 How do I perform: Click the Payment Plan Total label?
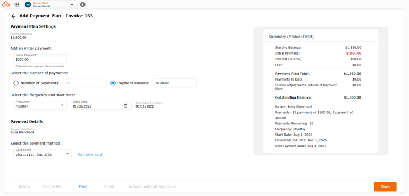[292, 74]
